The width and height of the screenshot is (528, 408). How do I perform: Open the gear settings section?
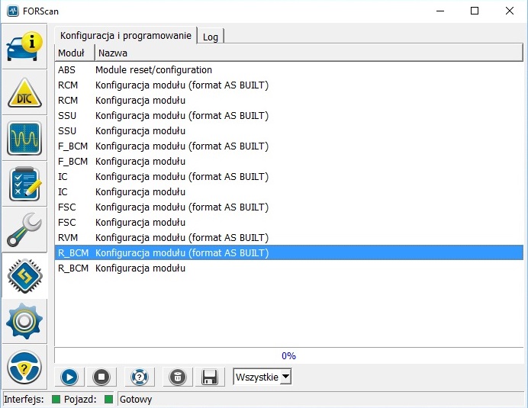24,321
